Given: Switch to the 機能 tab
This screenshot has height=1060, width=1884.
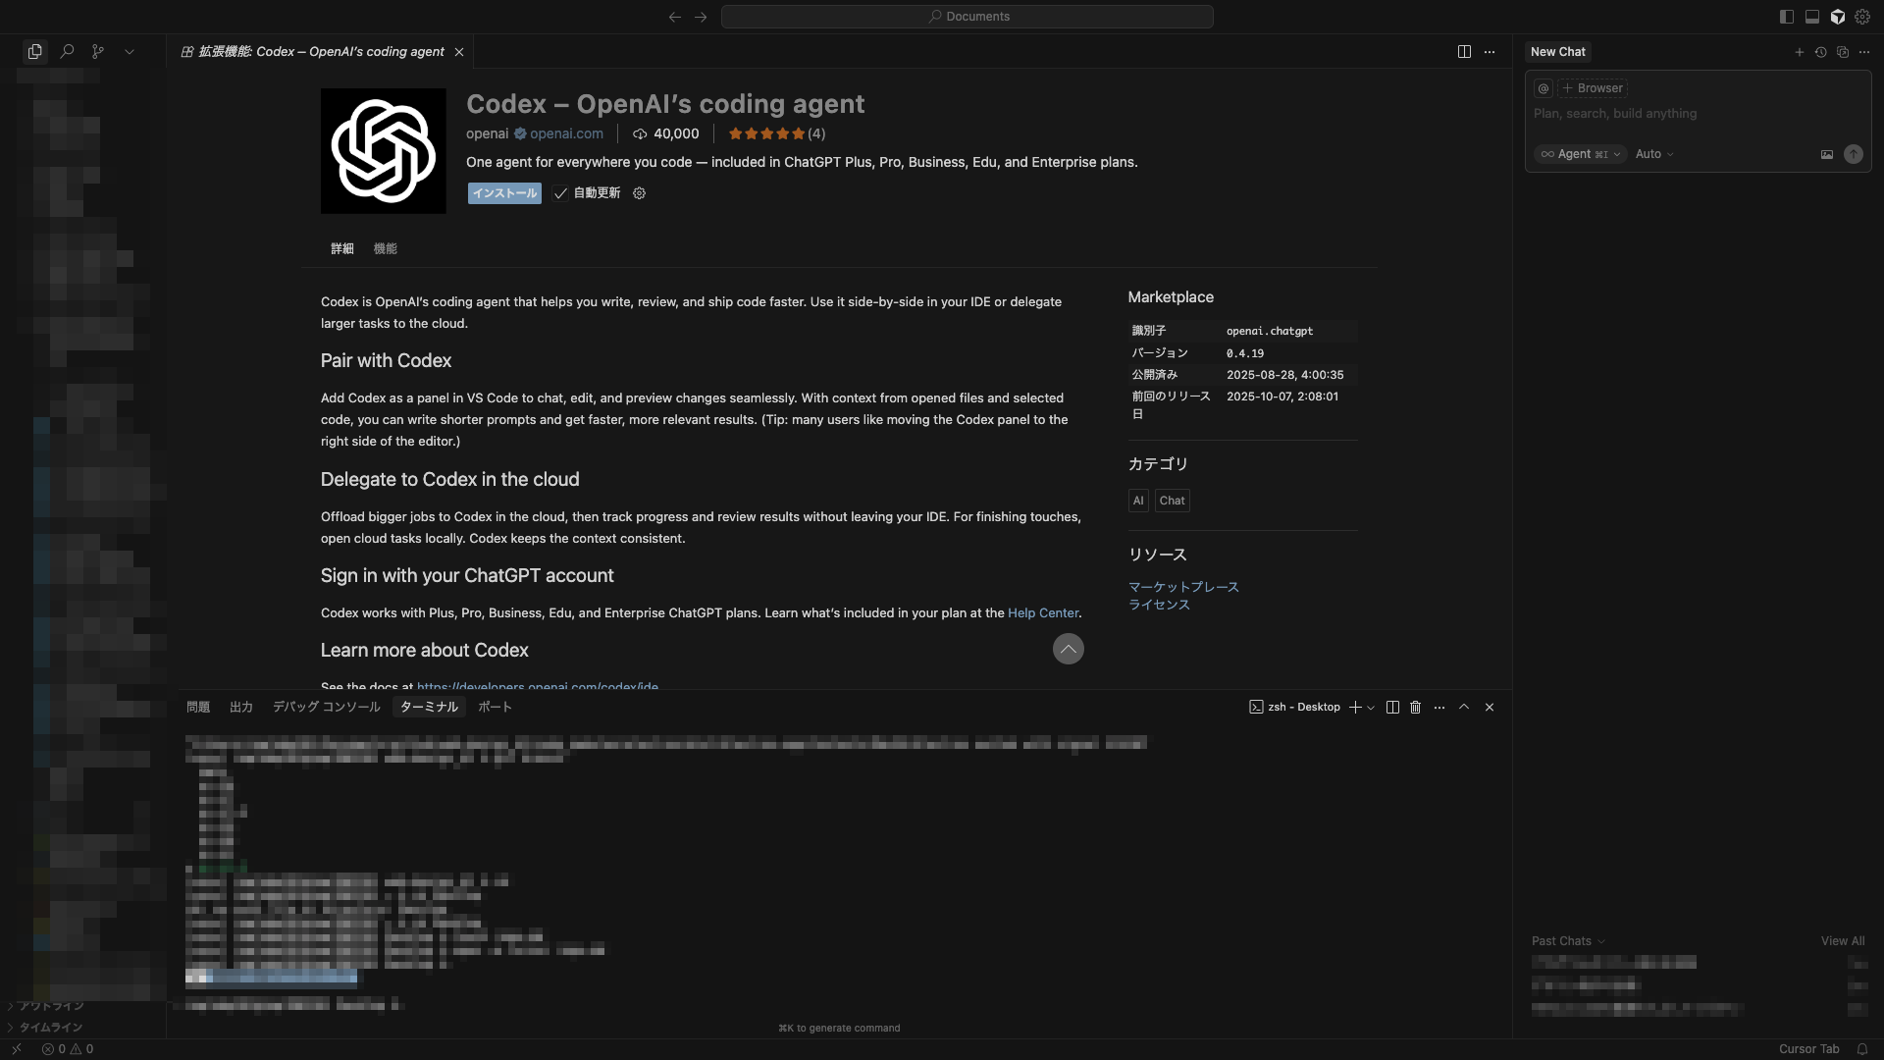Looking at the screenshot, I should click(385, 248).
